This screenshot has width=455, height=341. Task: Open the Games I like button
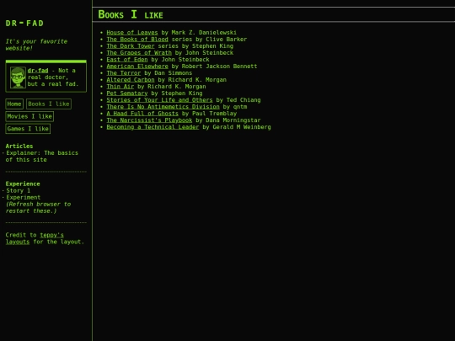tap(28, 129)
